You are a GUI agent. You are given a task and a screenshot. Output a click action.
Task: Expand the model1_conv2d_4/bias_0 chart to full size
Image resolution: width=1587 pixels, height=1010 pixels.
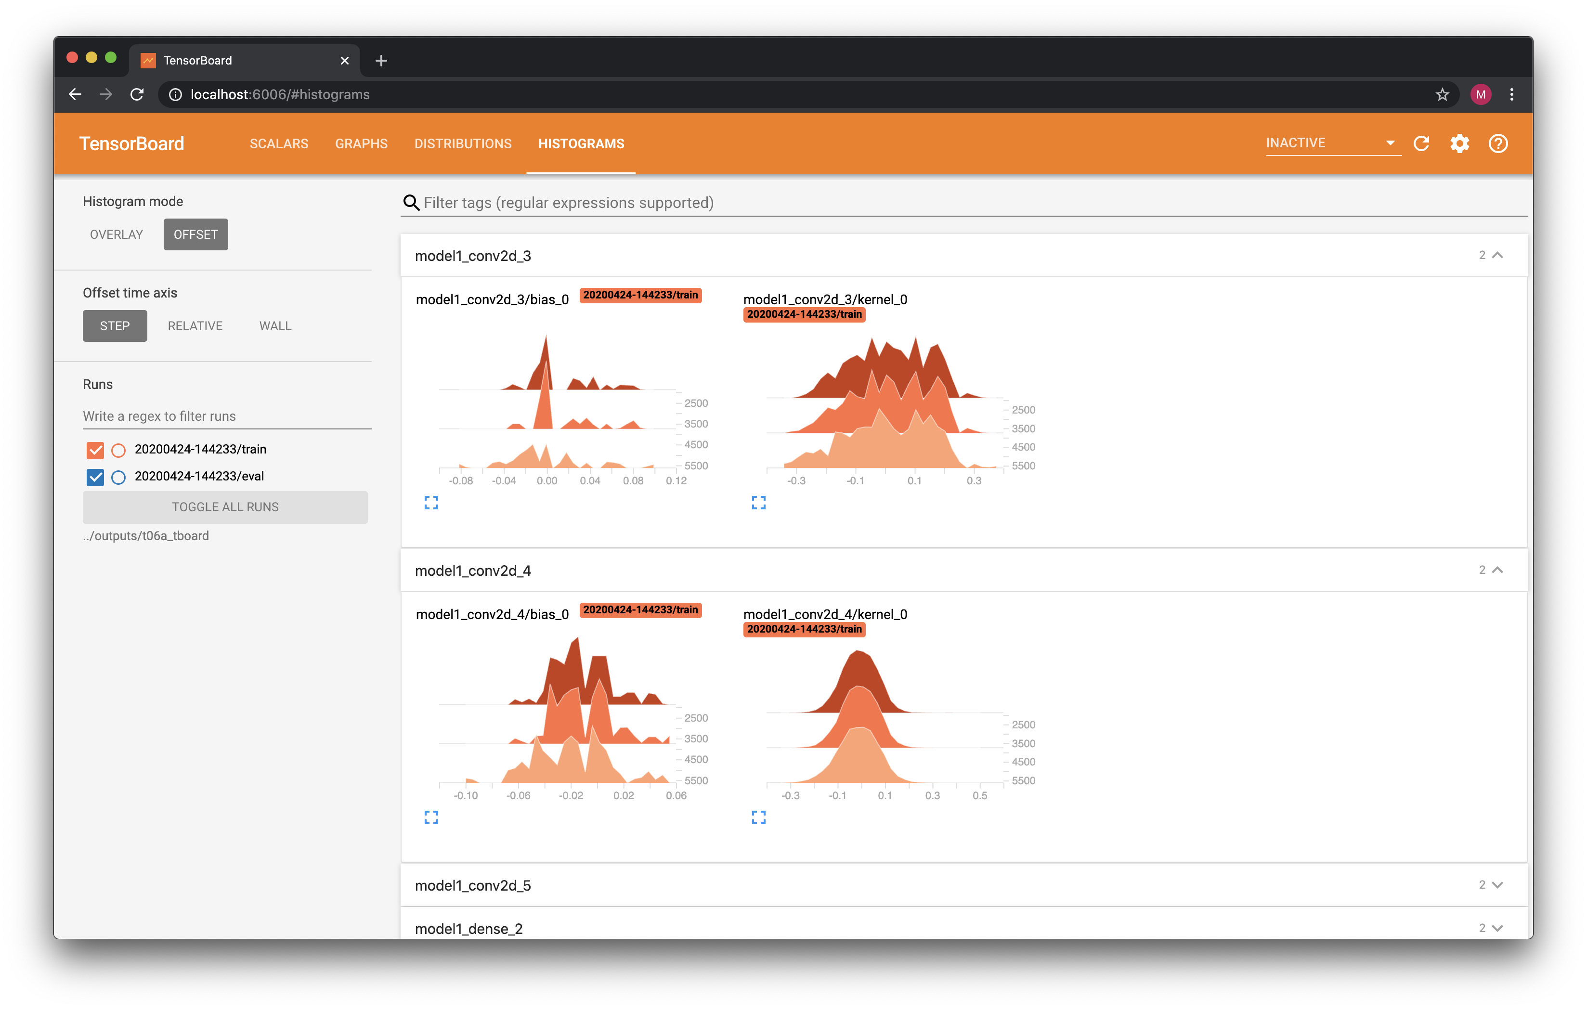(x=431, y=817)
